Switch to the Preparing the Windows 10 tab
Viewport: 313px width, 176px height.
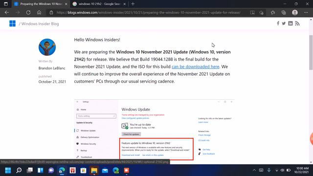pos(41,4)
